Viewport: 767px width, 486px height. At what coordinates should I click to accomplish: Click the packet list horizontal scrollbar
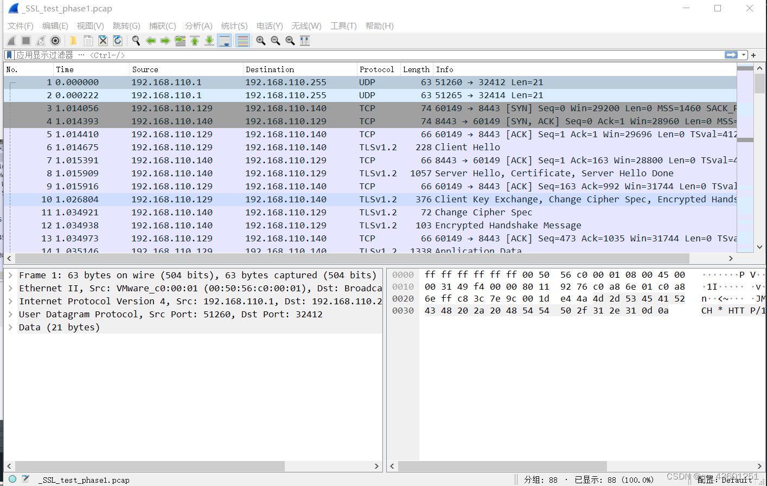(353, 258)
